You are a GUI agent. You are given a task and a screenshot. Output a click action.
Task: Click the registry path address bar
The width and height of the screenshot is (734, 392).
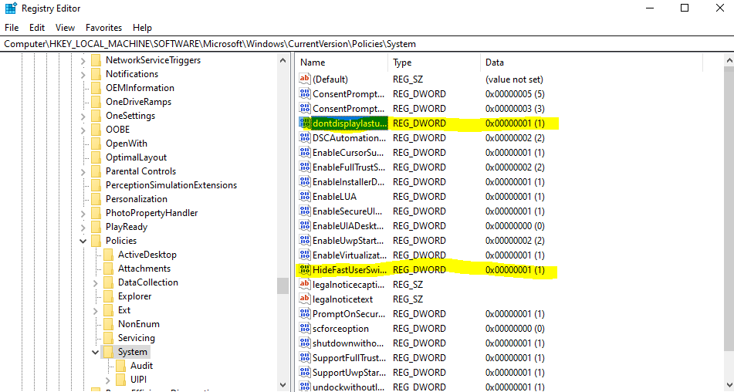click(x=367, y=44)
